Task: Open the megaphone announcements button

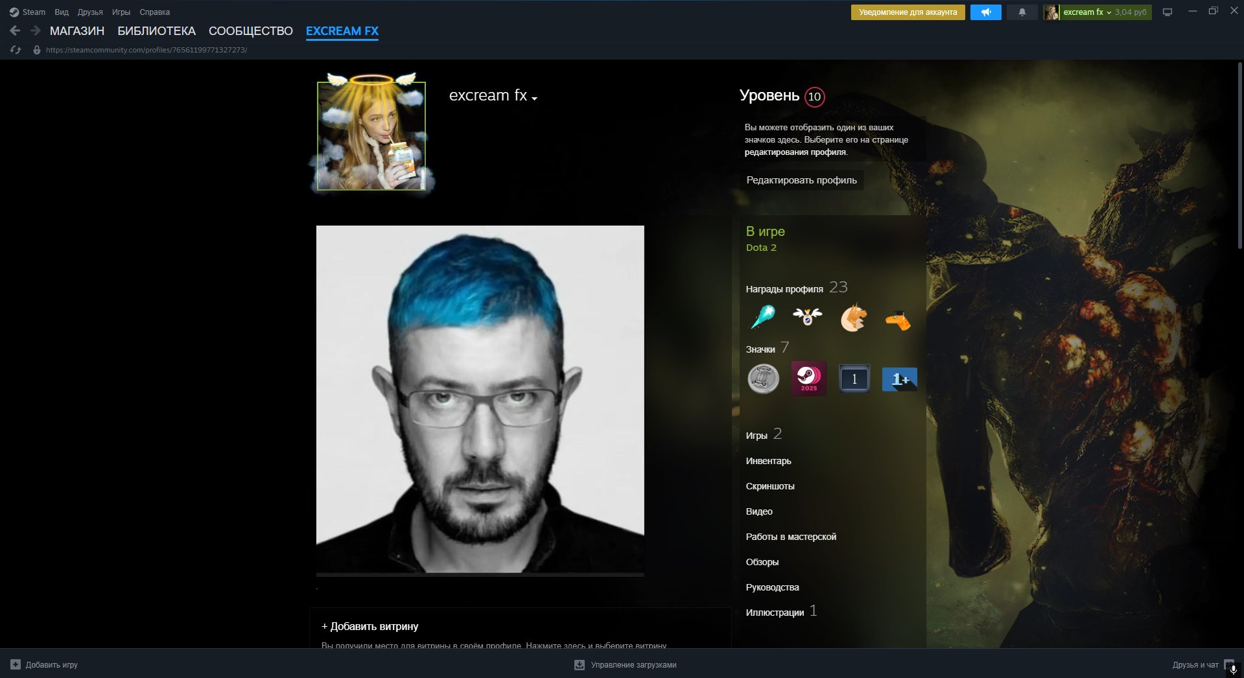Action: point(985,12)
